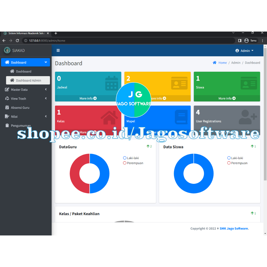Screen dimensions: 267x267
Task: Open More info on the Siswa box
Action: pyautogui.click(x=227, y=98)
